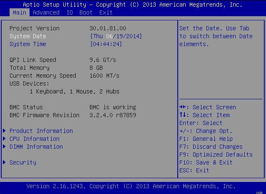Click the BMC is working status

(113, 107)
